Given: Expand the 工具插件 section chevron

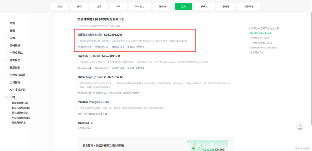Looking at the screenshot, I should [x=7, y=82].
